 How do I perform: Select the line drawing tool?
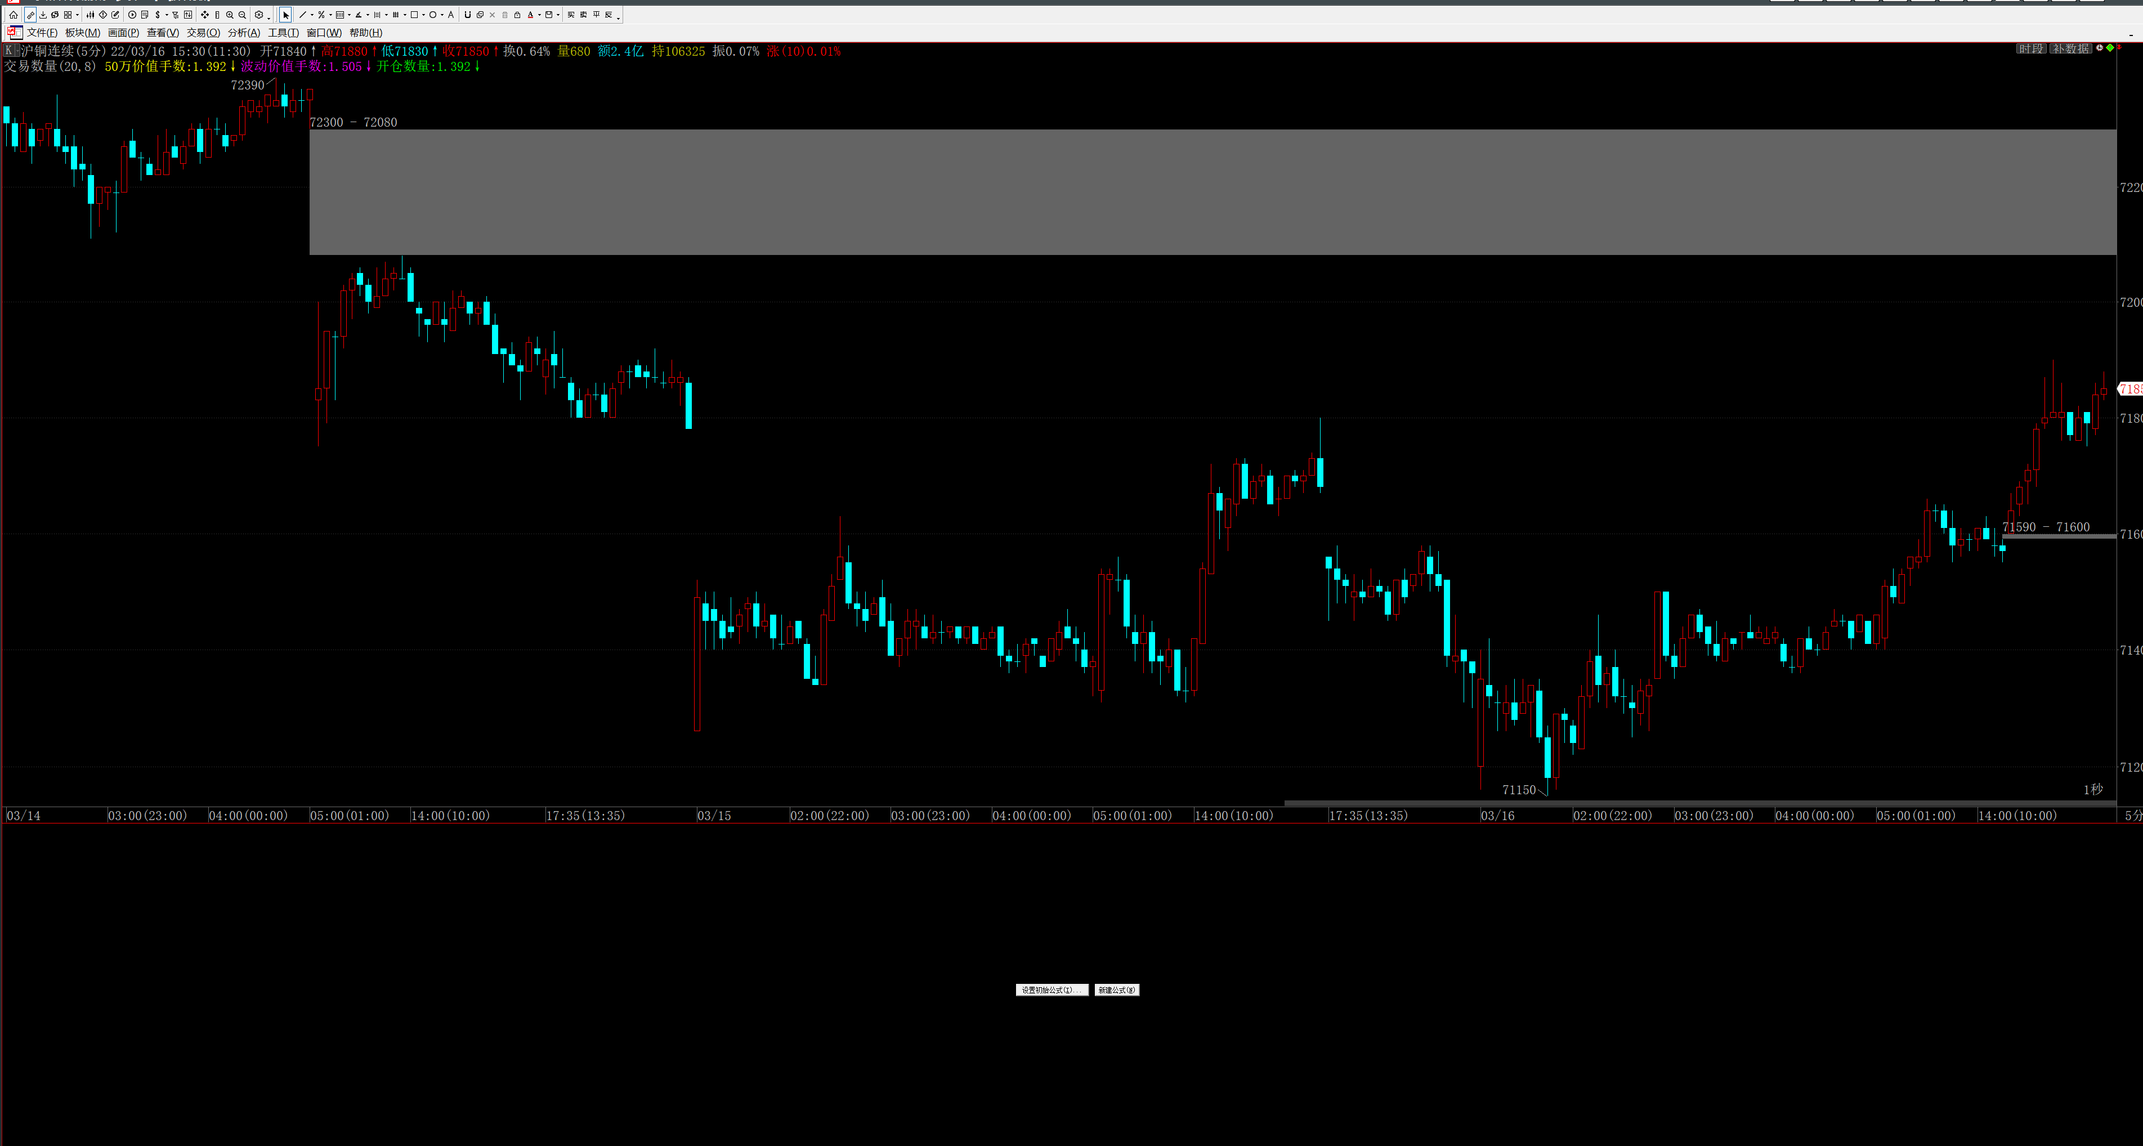[x=303, y=15]
